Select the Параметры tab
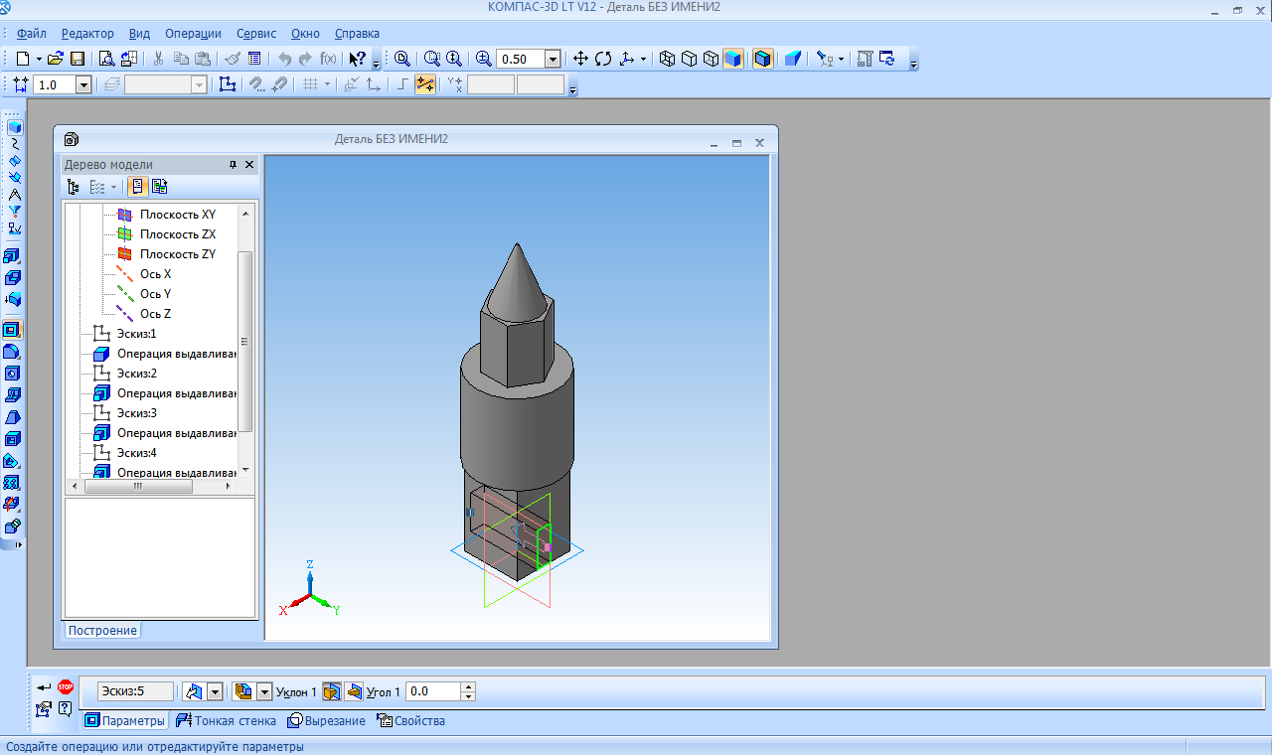The image size is (1272, 755). [124, 721]
